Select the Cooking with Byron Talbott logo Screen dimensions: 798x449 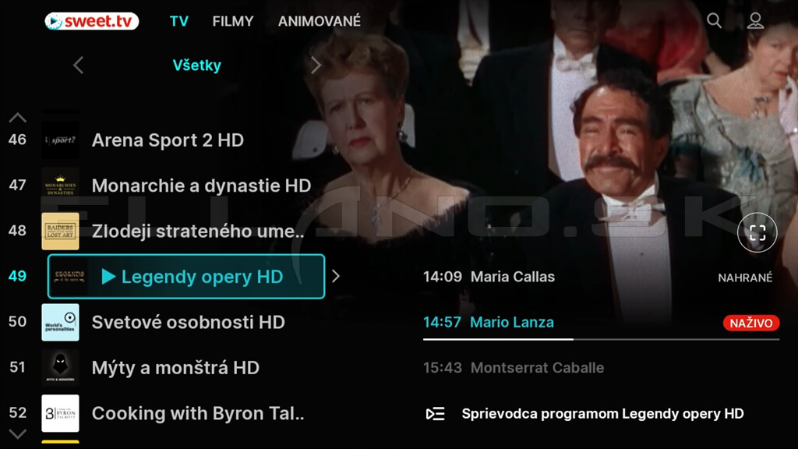(x=60, y=413)
